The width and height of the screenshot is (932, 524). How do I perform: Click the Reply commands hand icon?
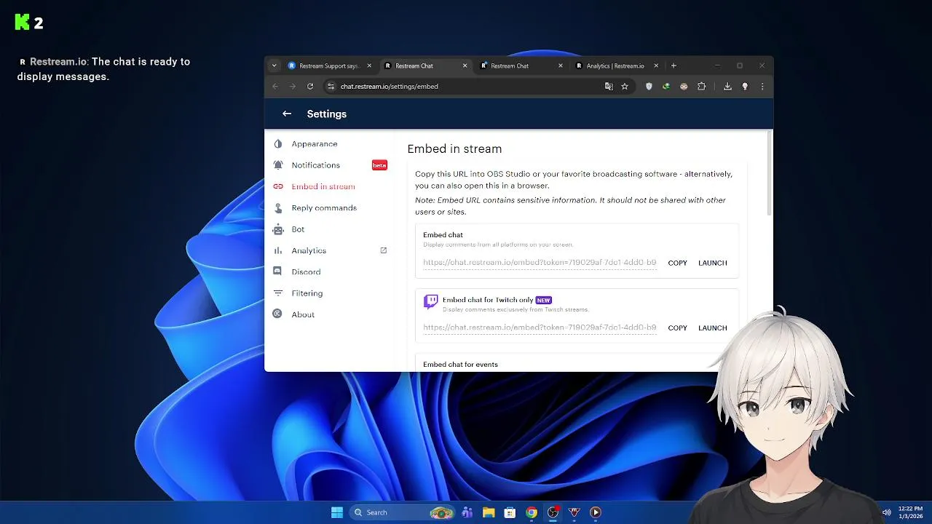click(x=277, y=208)
